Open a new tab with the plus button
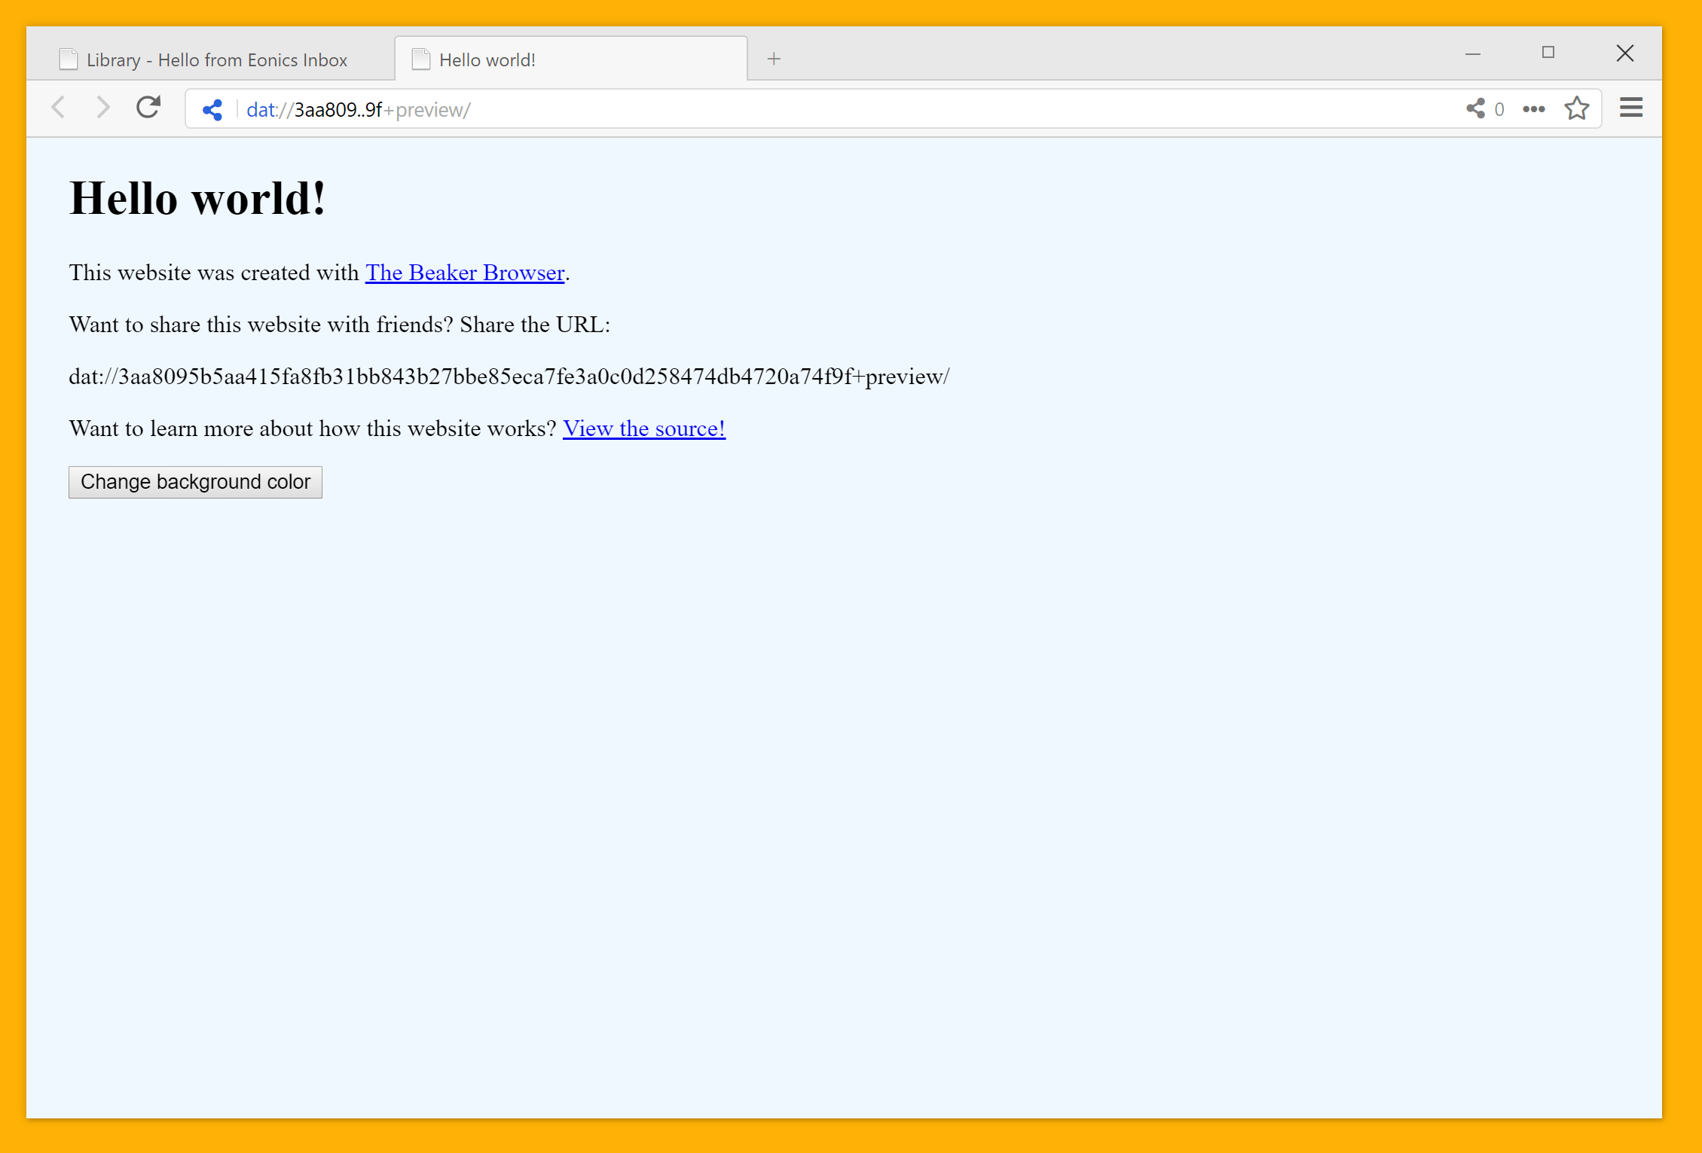Image resolution: width=1702 pixels, height=1153 pixels. (774, 58)
